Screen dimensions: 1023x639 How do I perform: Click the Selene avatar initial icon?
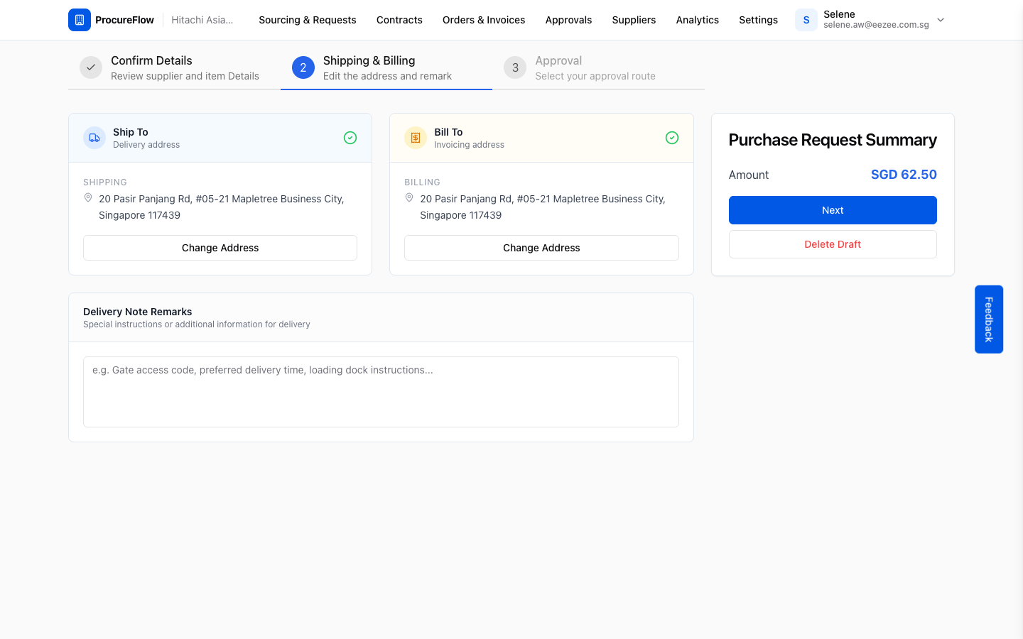pyautogui.click(x=806, y=20)
